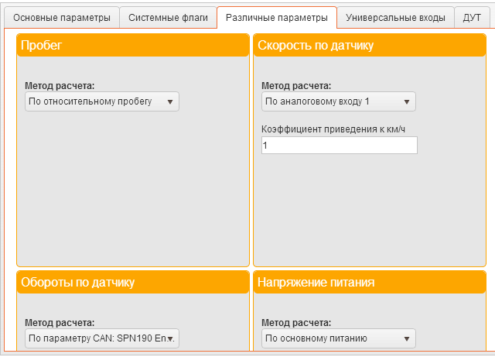
Task: Click Метод расчета label in Обороты panel
Action: [x=60, y=322]
